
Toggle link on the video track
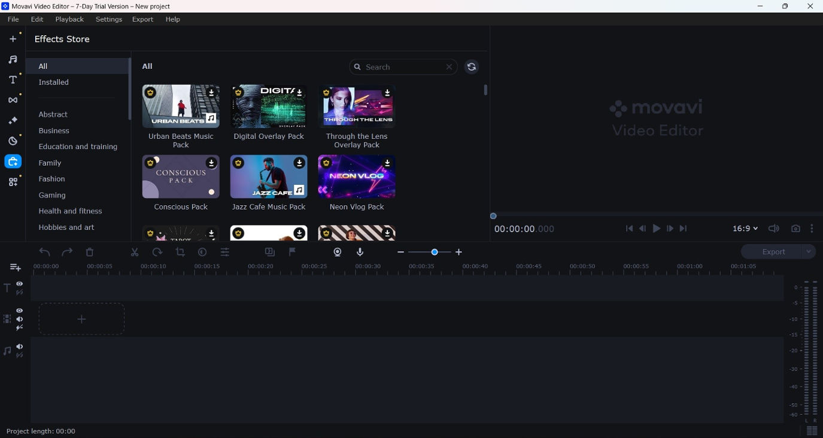coord(20,328)
